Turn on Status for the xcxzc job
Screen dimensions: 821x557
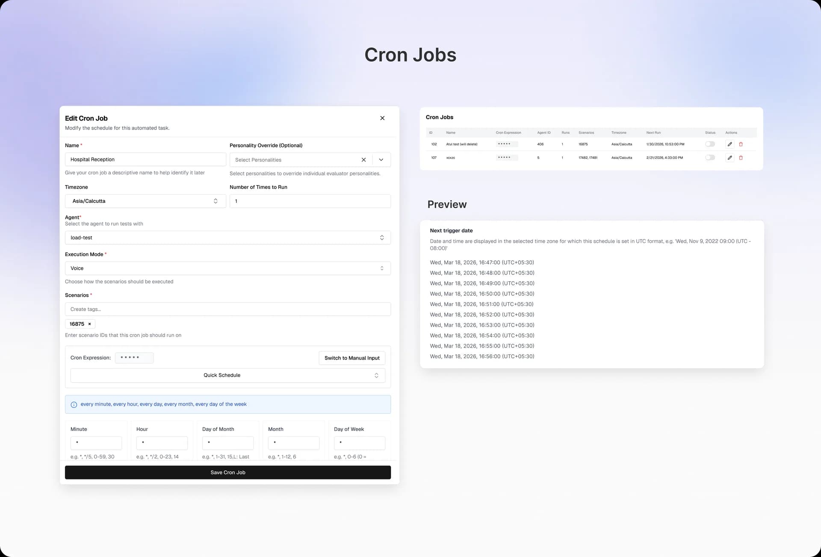(710, 157)
